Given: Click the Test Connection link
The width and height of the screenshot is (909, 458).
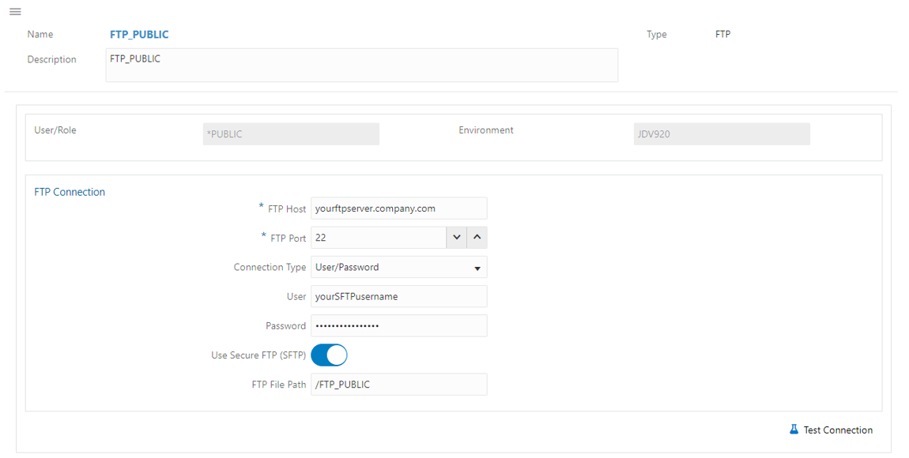Looking at the screenshot, I should (x=838, y=430).
